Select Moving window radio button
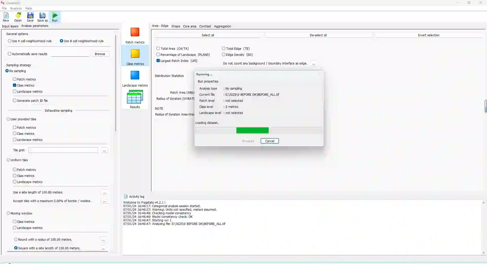 (8, 213)
